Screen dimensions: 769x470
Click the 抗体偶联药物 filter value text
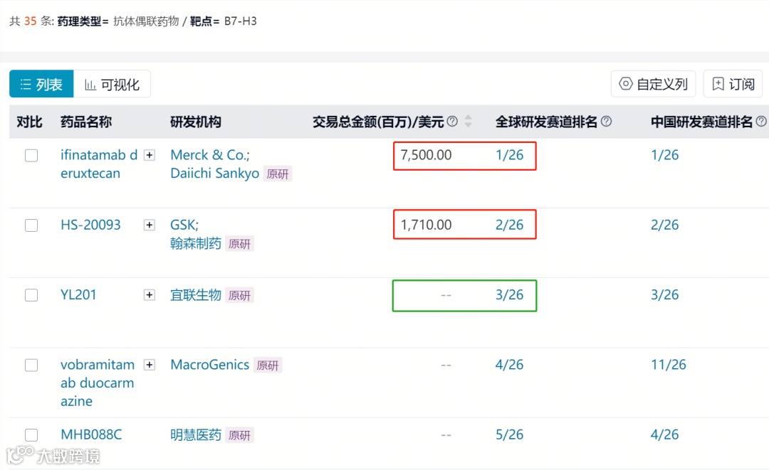pos(146,21)
